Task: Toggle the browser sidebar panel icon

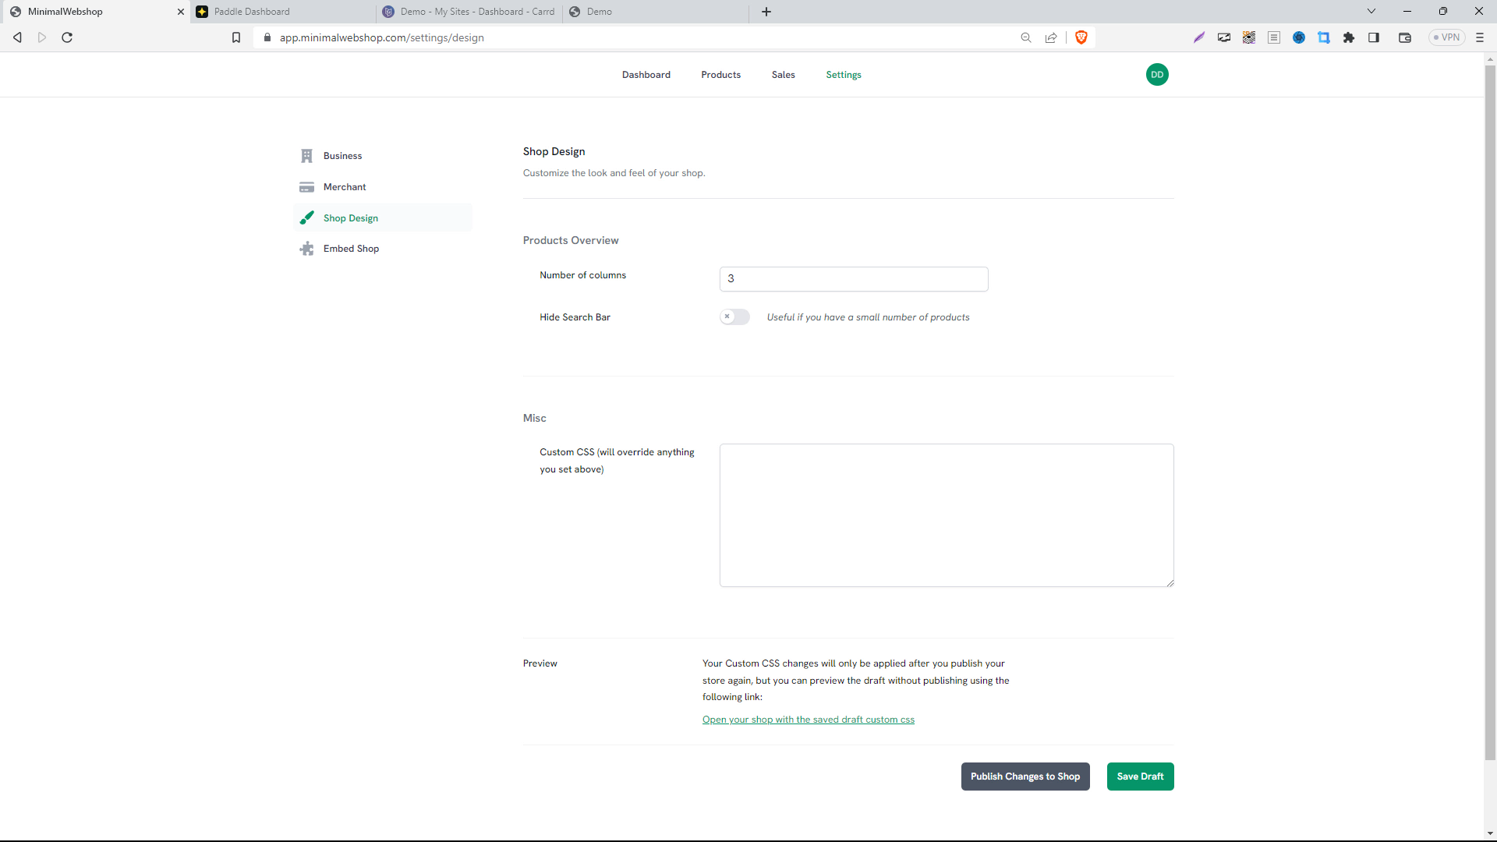Action: pos(1374,37)
